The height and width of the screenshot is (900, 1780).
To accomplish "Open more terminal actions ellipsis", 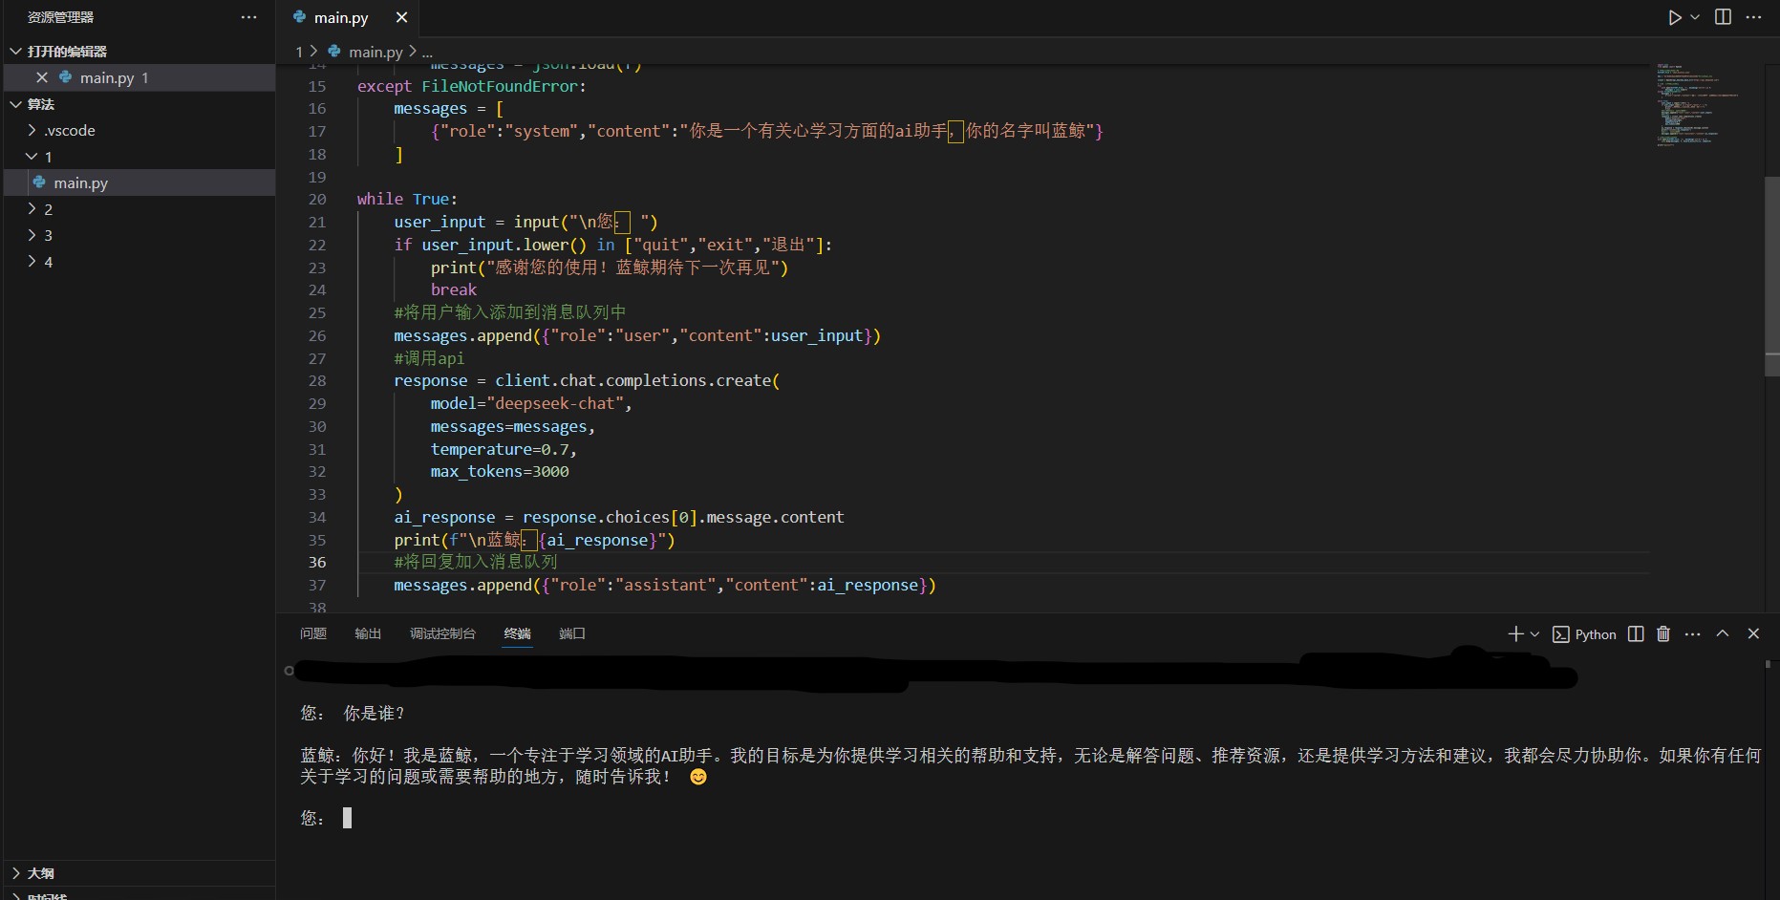I will coord(1692,633).
